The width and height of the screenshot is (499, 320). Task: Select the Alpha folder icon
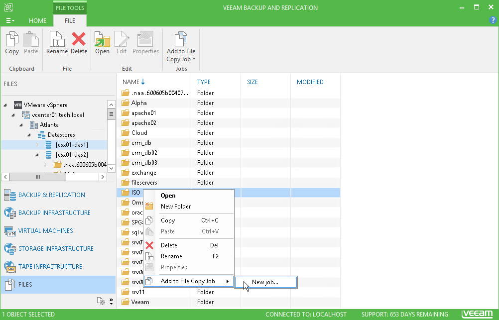[125, 103]
